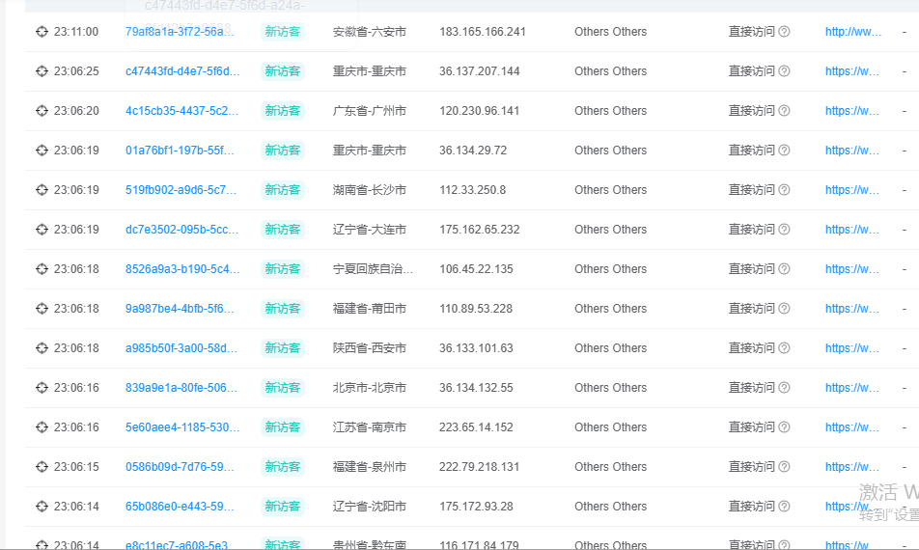Open the https URL for the 陕西省-西安市 row
This screenshot has height=550, width=919.
[851, 348]
